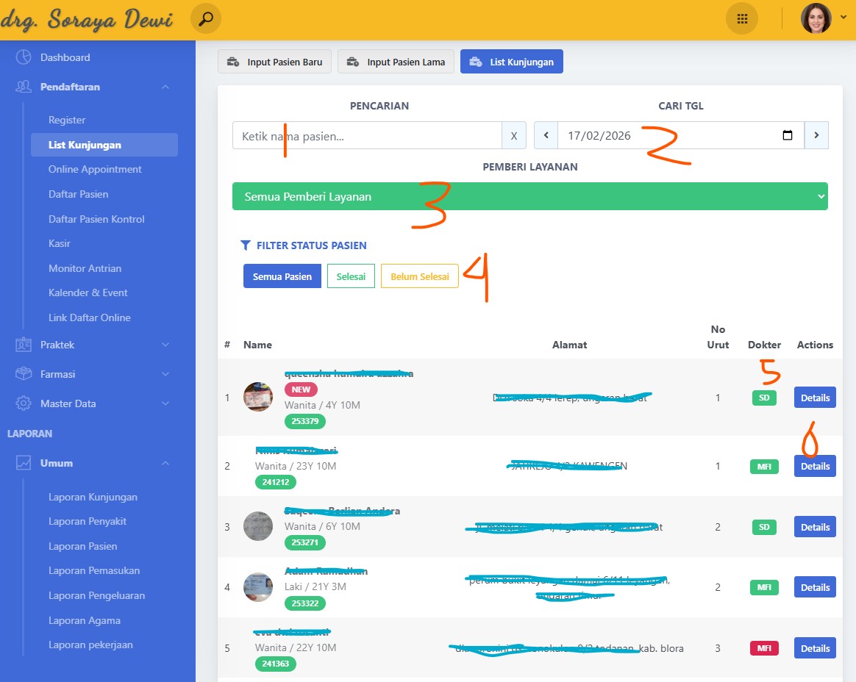This screenshot has width=856, height=682.
Task: Click the Dashboard pie chart icon
Action: (x=24, y=57)
